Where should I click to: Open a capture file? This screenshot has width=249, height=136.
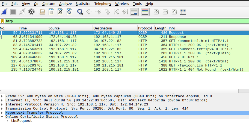pyautogui.click(x=42, y=12)
